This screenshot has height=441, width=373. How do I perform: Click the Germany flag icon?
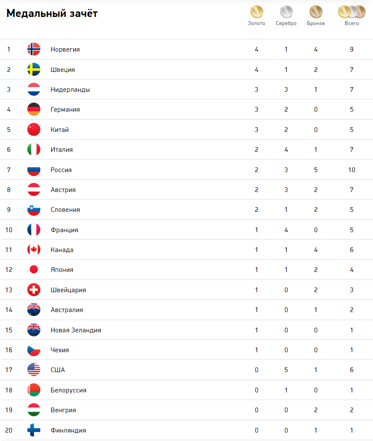pyautogui.click(x=34, y=110)
